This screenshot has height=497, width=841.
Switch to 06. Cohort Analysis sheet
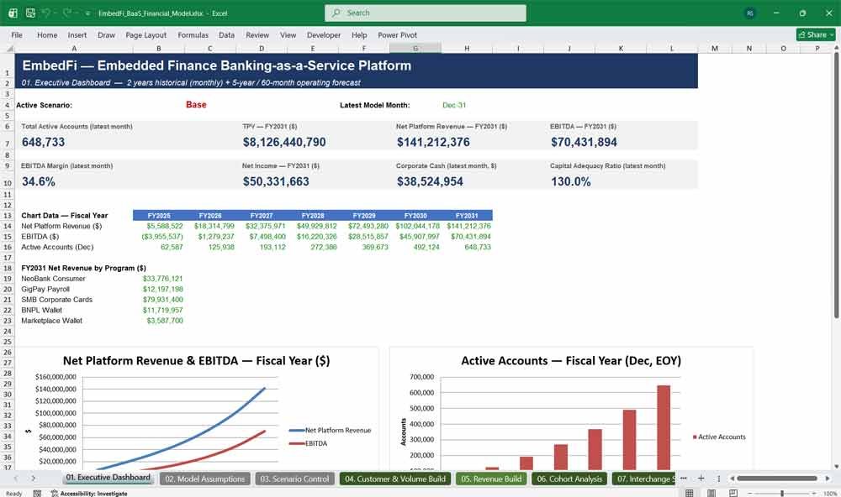(x=569, y=479)
